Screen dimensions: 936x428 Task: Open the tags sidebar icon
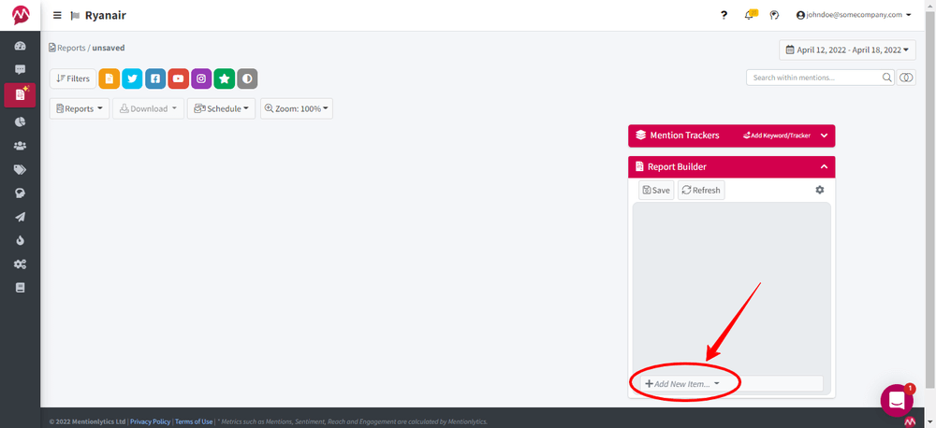pyautogui.click(x=21, y=170)
